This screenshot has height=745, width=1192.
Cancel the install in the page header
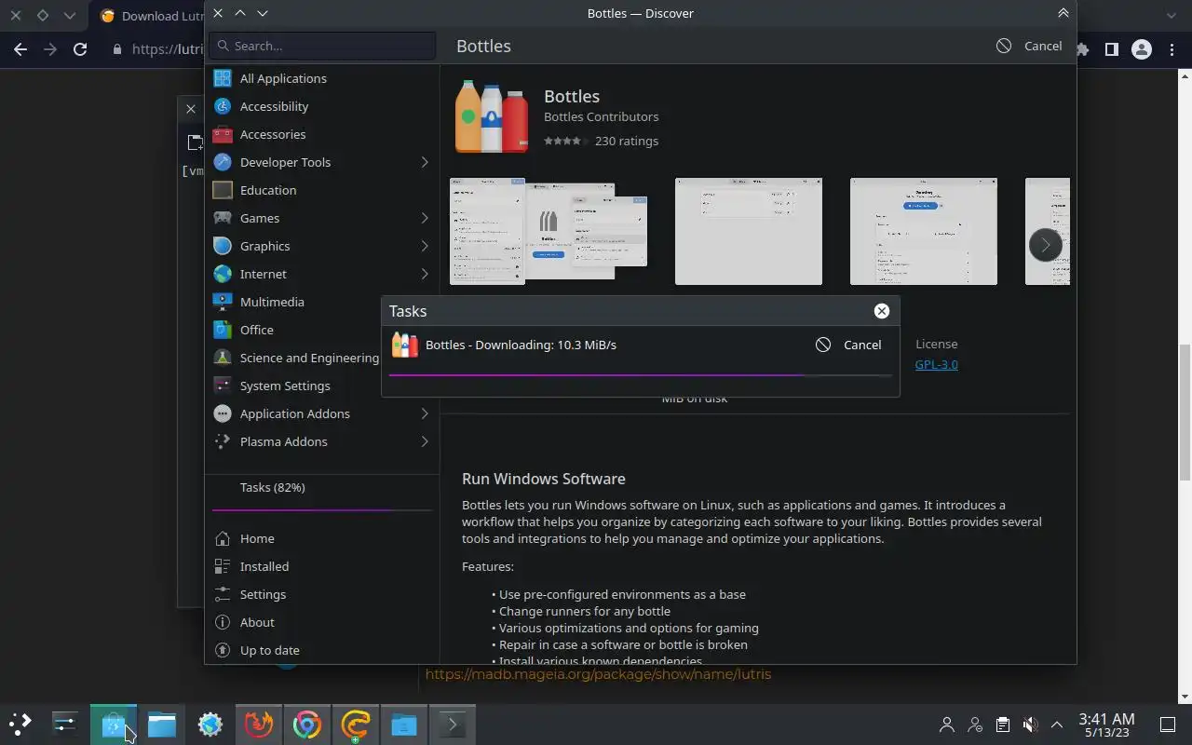1029,46
